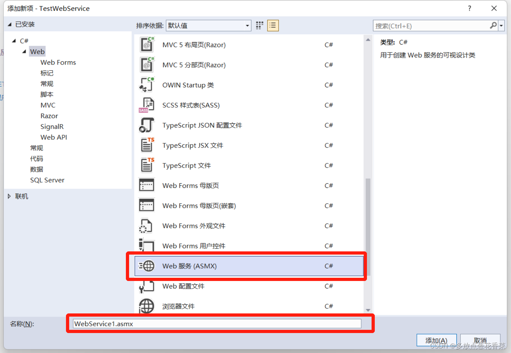Click the template list scrollbar down arrow
Viewport: 511px width, 353px height.
pos(368,310)
